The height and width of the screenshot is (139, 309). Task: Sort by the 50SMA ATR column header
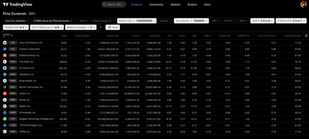click(x=244, y=36)
